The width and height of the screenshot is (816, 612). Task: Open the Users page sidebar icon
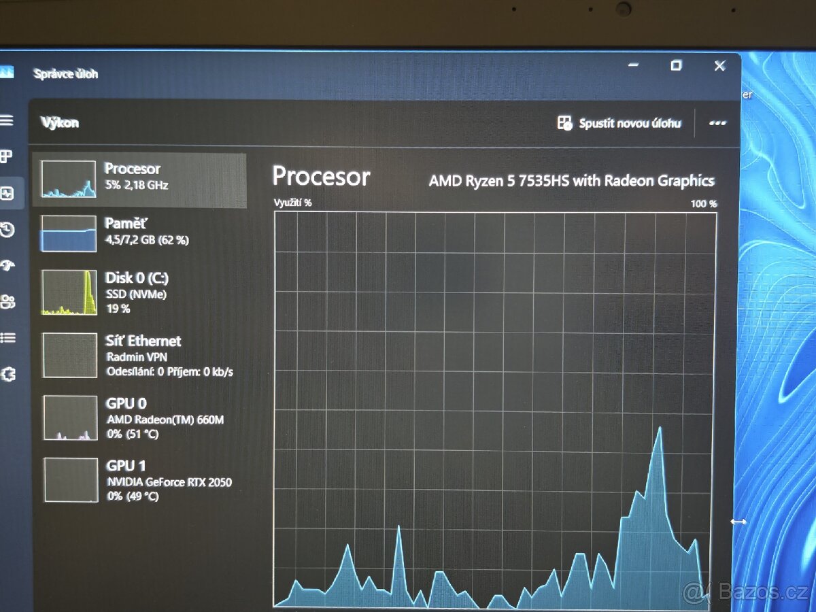[8, 302]
